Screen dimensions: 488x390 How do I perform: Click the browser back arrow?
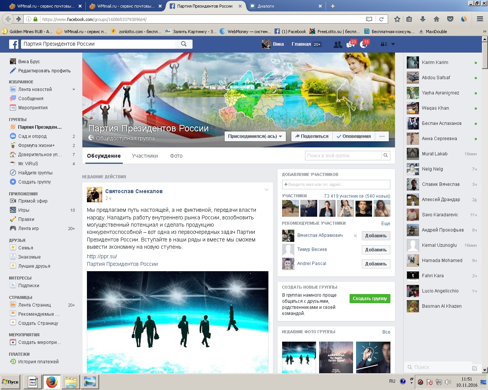click(x=8, y=19)
